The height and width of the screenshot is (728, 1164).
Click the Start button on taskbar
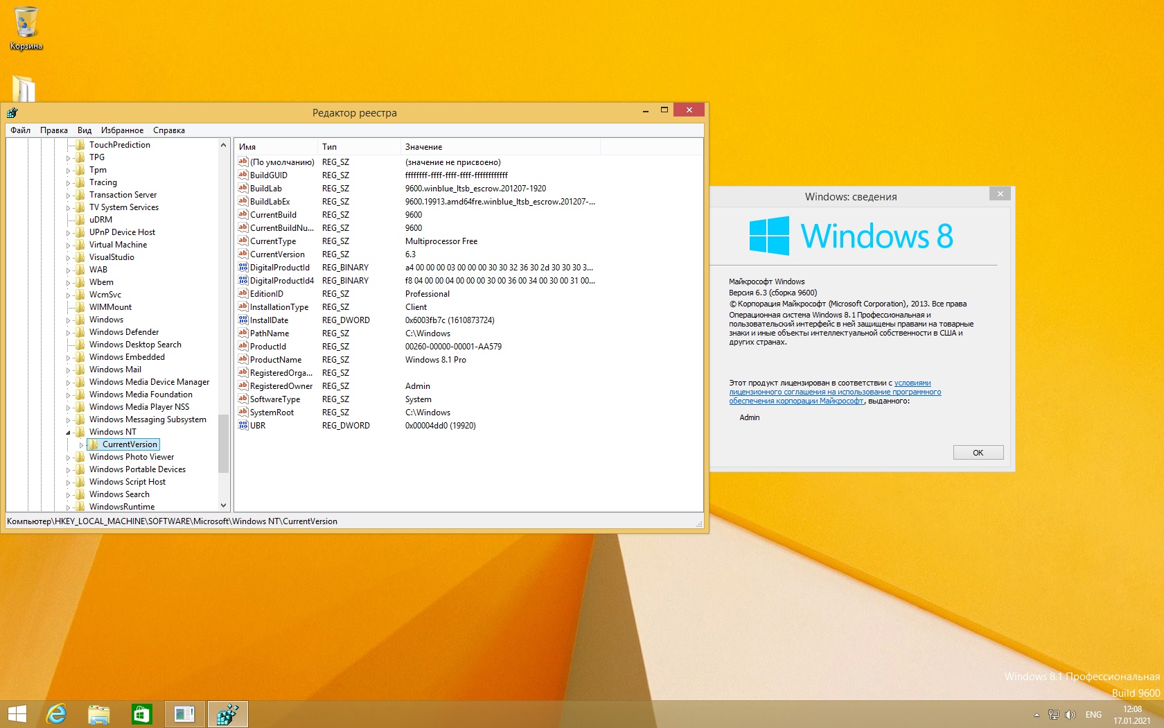17,714
